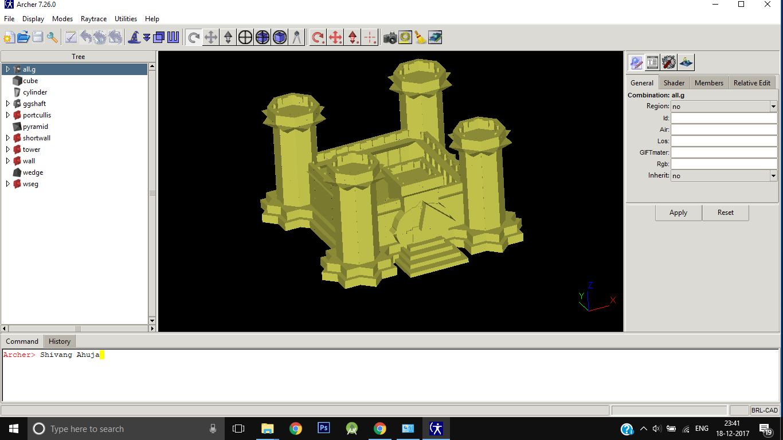Expand the shortwall tree node
The width and height of the screenshot is (783, 440).
coord(8,138)
